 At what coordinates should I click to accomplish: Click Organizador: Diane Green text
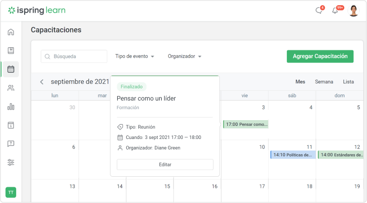[x=153, y=148]
